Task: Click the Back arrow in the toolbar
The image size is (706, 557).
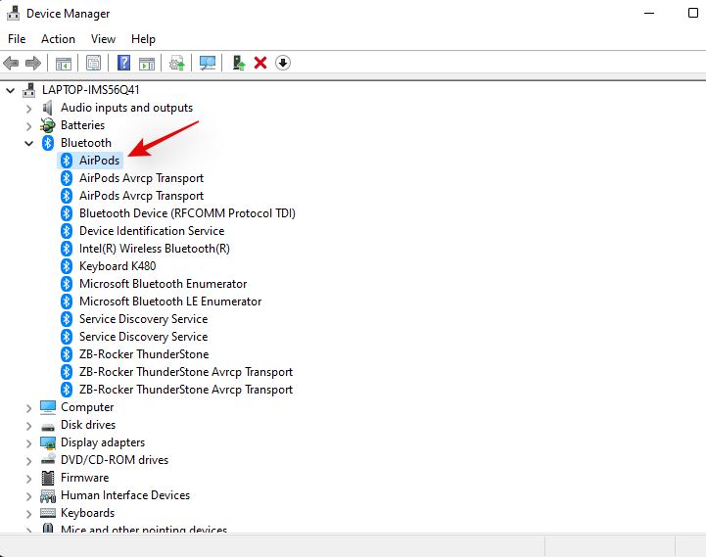Action: coord(12,63)
